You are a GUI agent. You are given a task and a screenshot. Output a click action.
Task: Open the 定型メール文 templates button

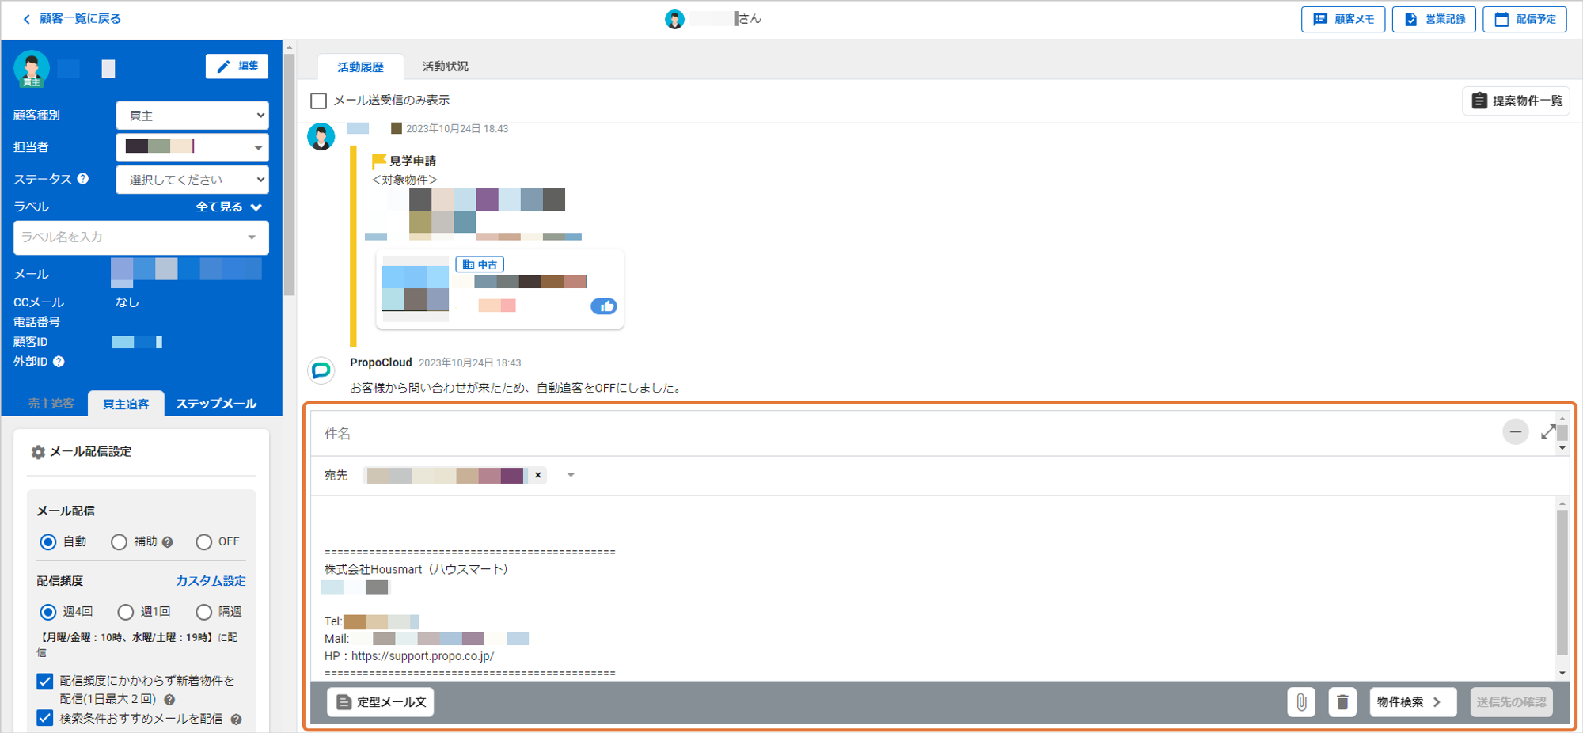click(x=381, y=702)
